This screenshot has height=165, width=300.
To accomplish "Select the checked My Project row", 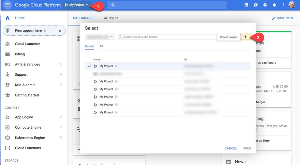I will point(168,66).
